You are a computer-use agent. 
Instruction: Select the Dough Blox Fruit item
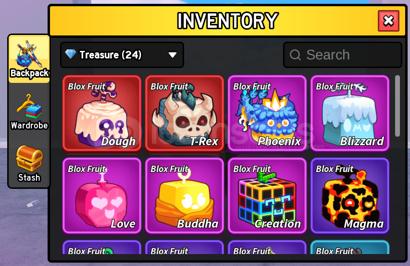pyautogui.click(x=102, y=114)
